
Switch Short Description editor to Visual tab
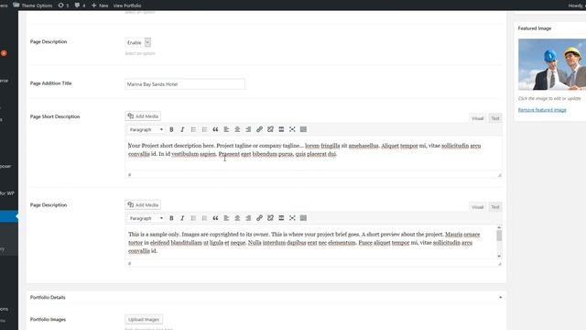477,118
